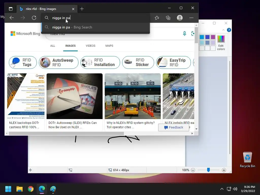Open the Edge Collections icon
This screenshot has width=260, height=195.
(x=168, y=18)
